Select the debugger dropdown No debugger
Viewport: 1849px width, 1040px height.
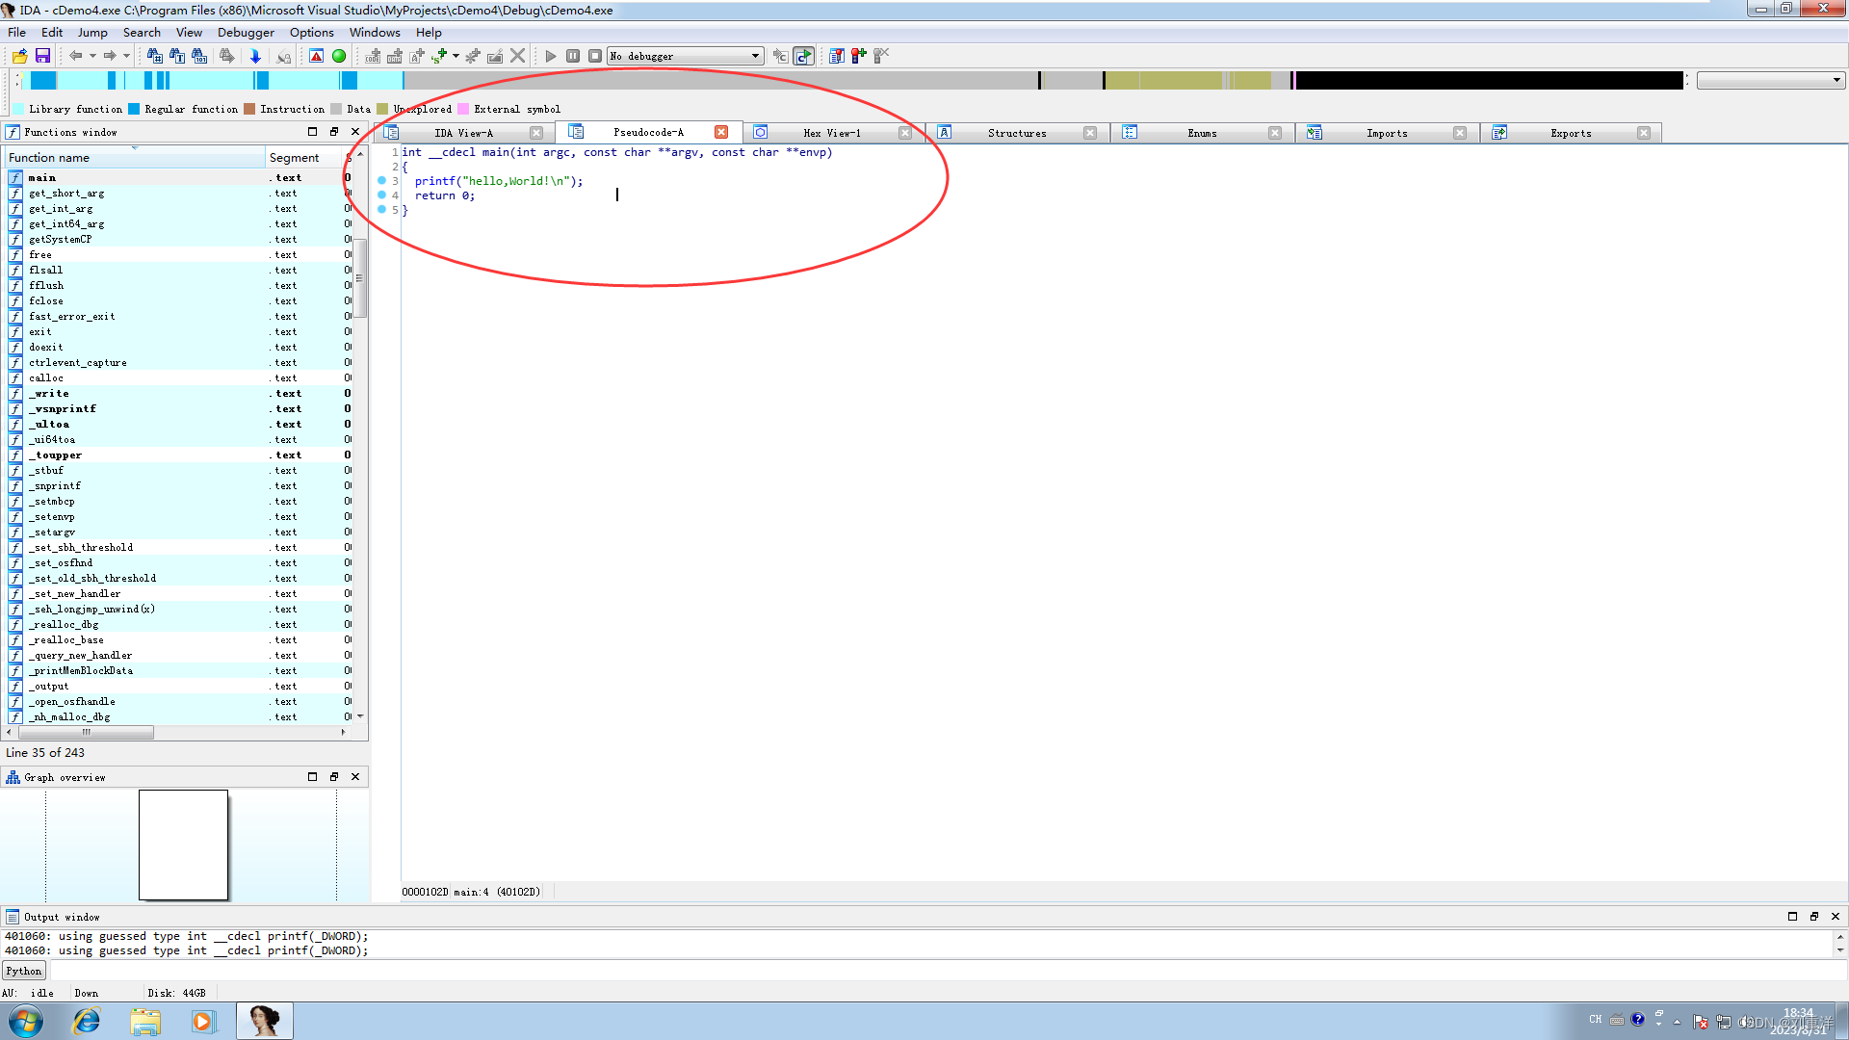[682, 56]
